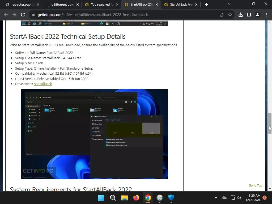The width and height of the screenshot is (272, 204).
Task: Toggle Chrome side panel
Action: click(249, 15)
